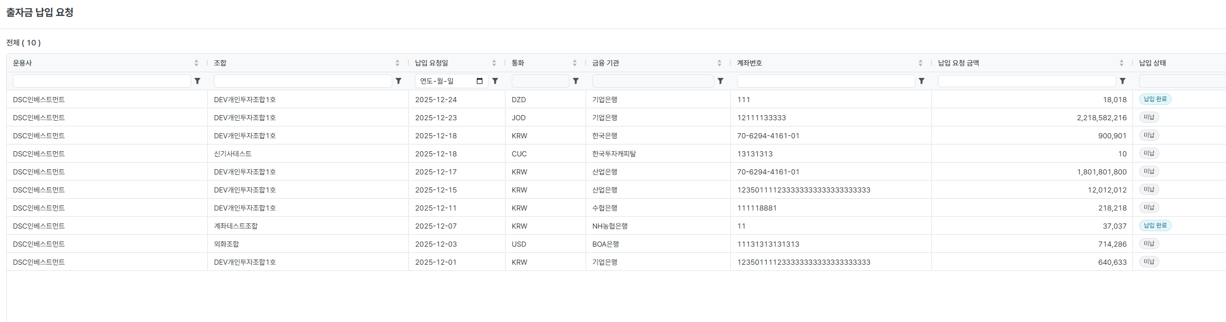The width and height of the screenshot is (1226, 322).
Task: Sort the 계좌번호 column using its arrows
Action: 921,63
